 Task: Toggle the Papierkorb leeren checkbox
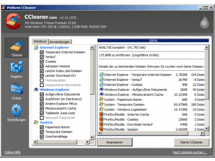pos(42,127)
